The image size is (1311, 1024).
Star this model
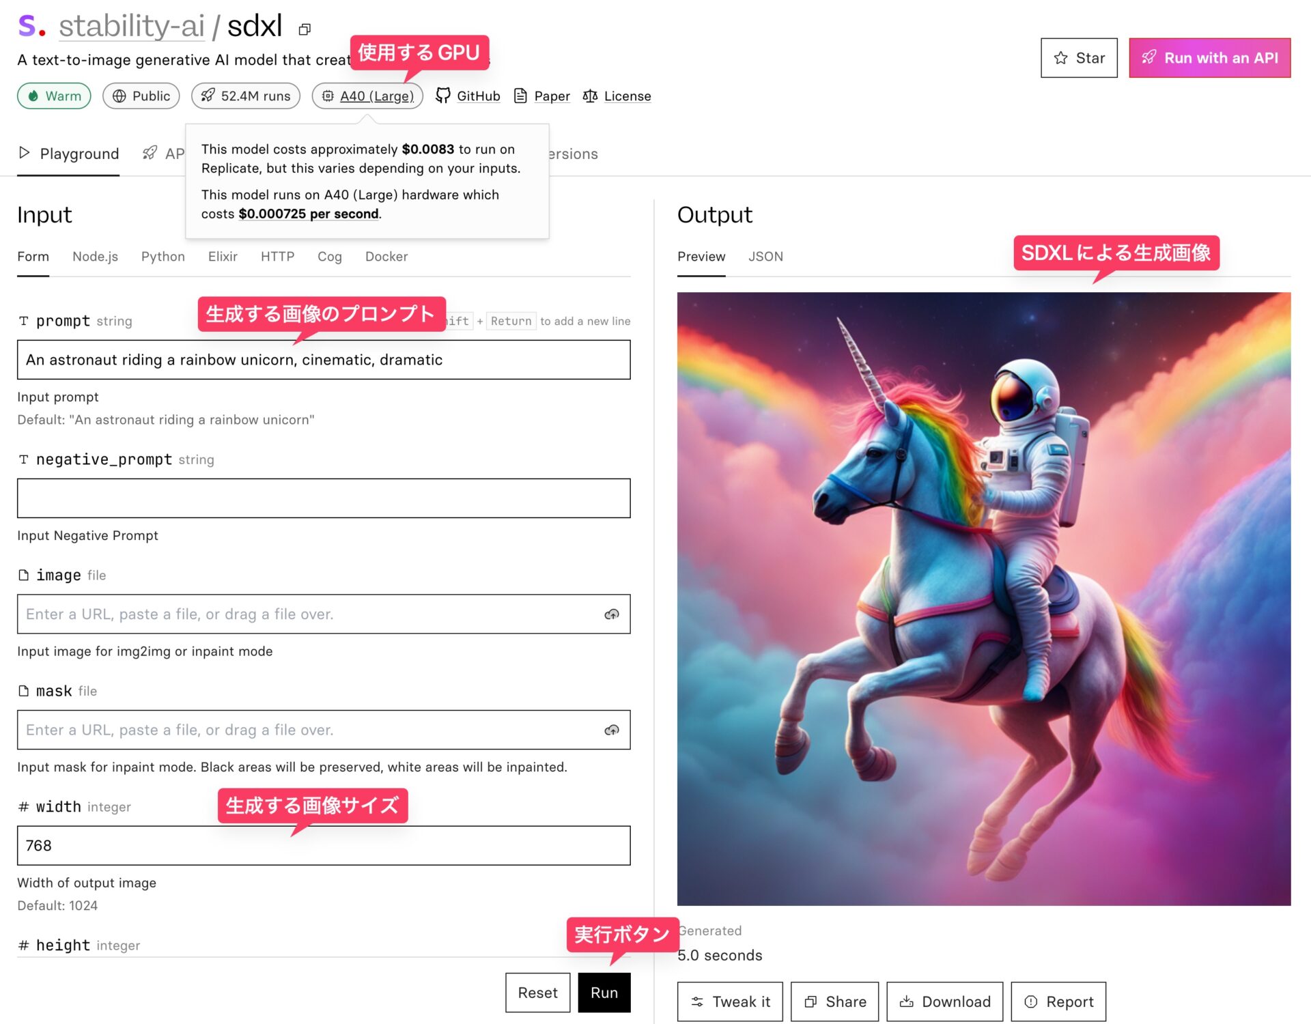click(1078, 58)
